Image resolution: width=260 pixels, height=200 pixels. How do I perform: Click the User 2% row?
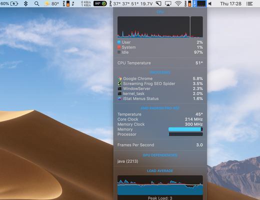tap(160, 42)
